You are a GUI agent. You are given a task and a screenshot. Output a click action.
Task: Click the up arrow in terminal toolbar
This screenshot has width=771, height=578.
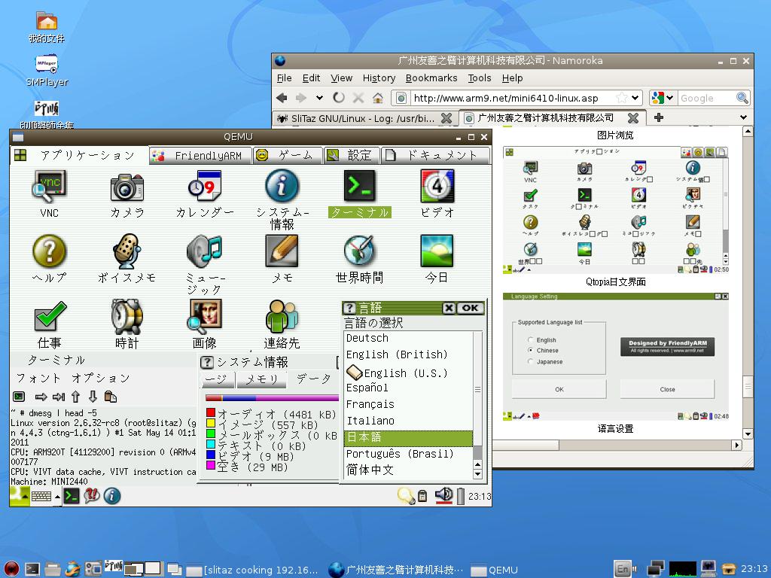click(x=75, y=397)
